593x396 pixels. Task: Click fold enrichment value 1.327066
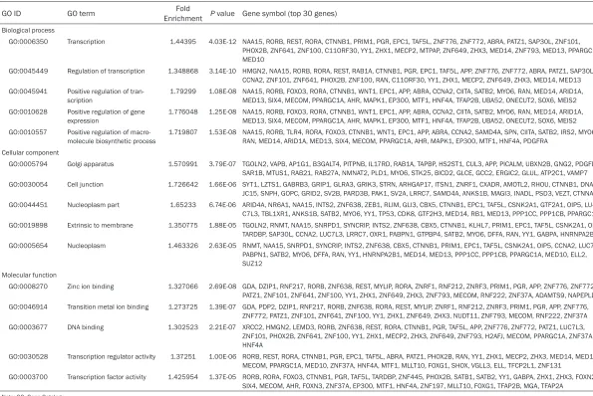coord(183,287)
